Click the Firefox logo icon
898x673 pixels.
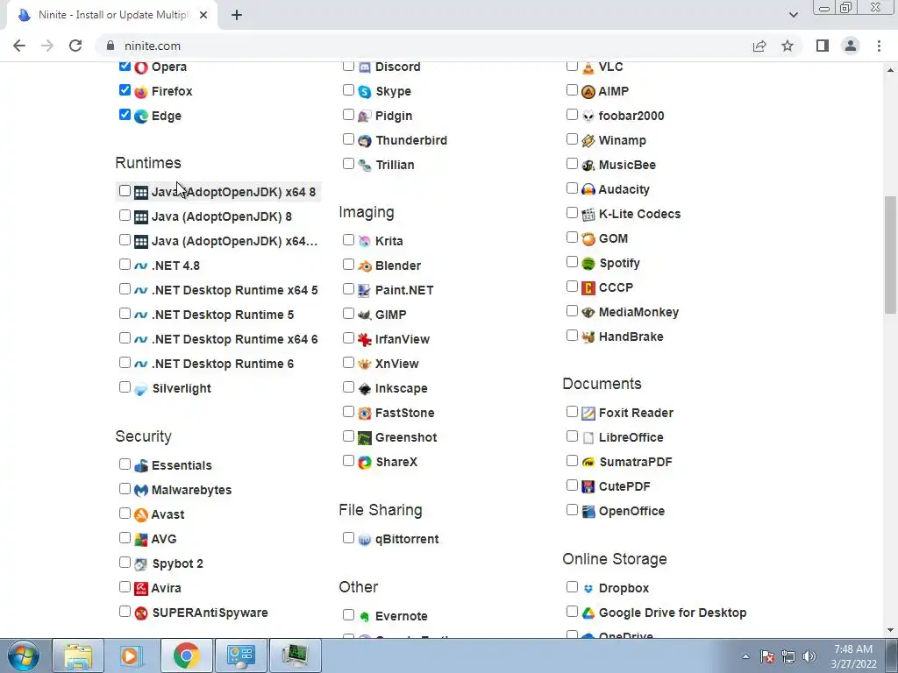click(141, 91)
